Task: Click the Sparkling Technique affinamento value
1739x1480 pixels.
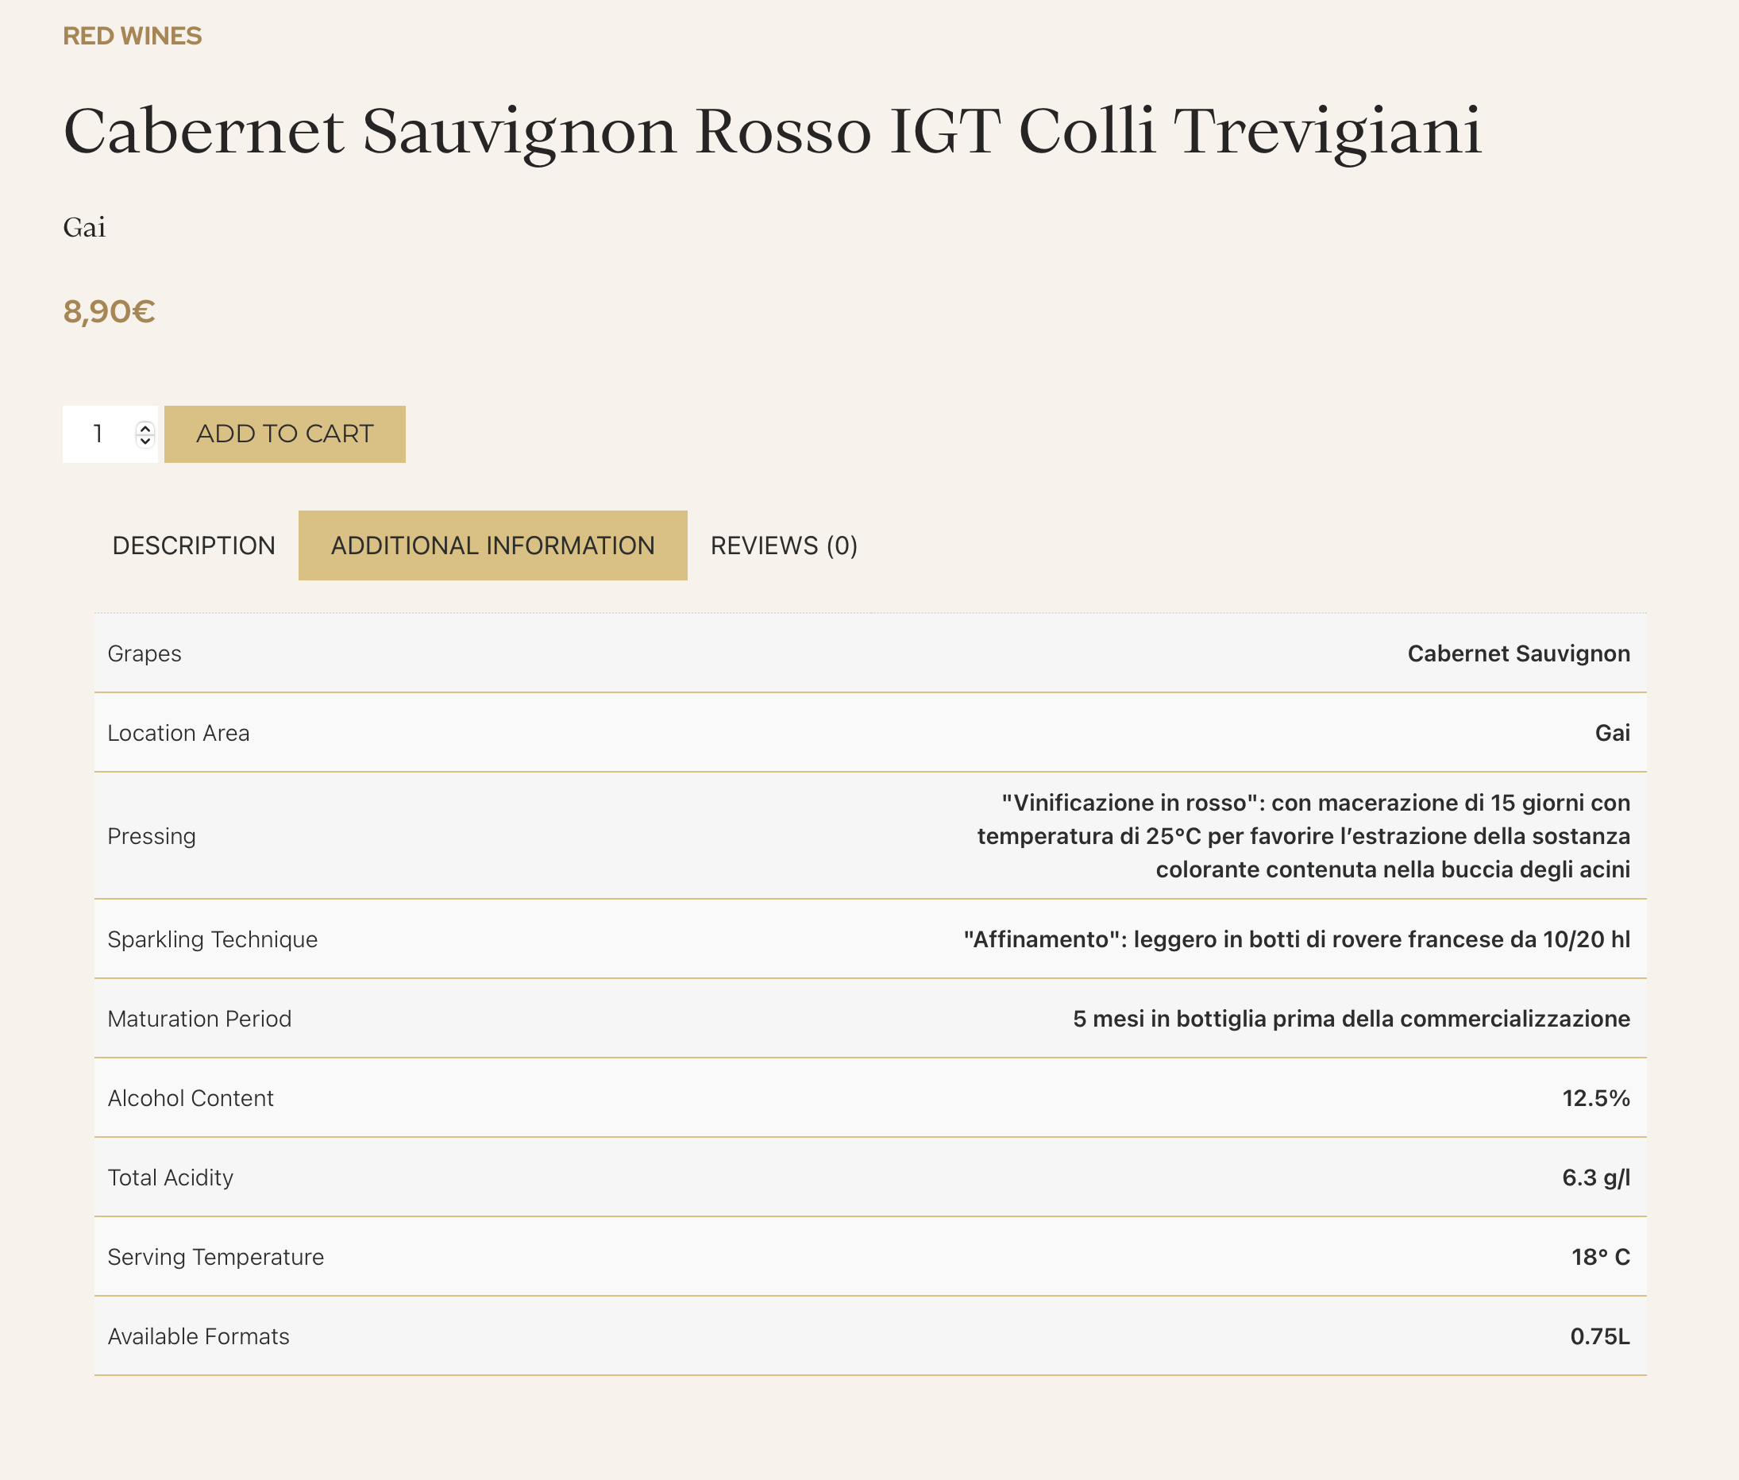Action: click(1297, 938)
